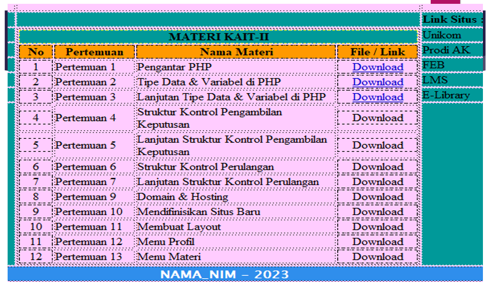Download the Pertemuan 4 file
Viewport: 490px width, 282px height.
tap(377, 118)
